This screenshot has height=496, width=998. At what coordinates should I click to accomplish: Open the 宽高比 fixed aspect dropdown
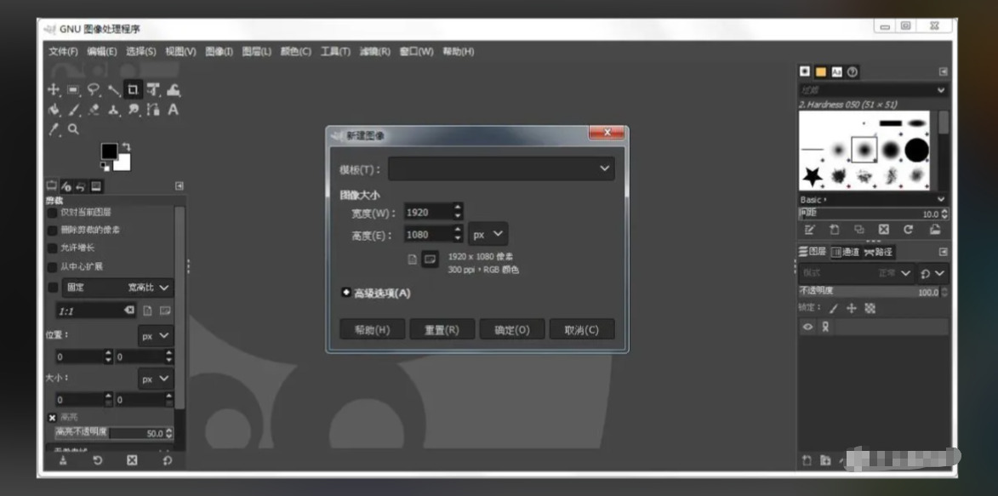coord(117,288)
